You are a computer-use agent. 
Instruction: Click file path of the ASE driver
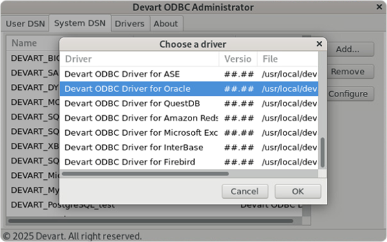point(289,74)
